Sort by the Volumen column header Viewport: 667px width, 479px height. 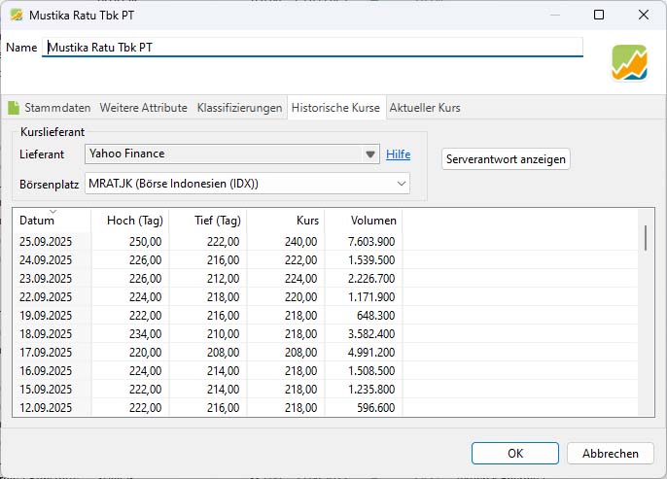tap(363, 221)
